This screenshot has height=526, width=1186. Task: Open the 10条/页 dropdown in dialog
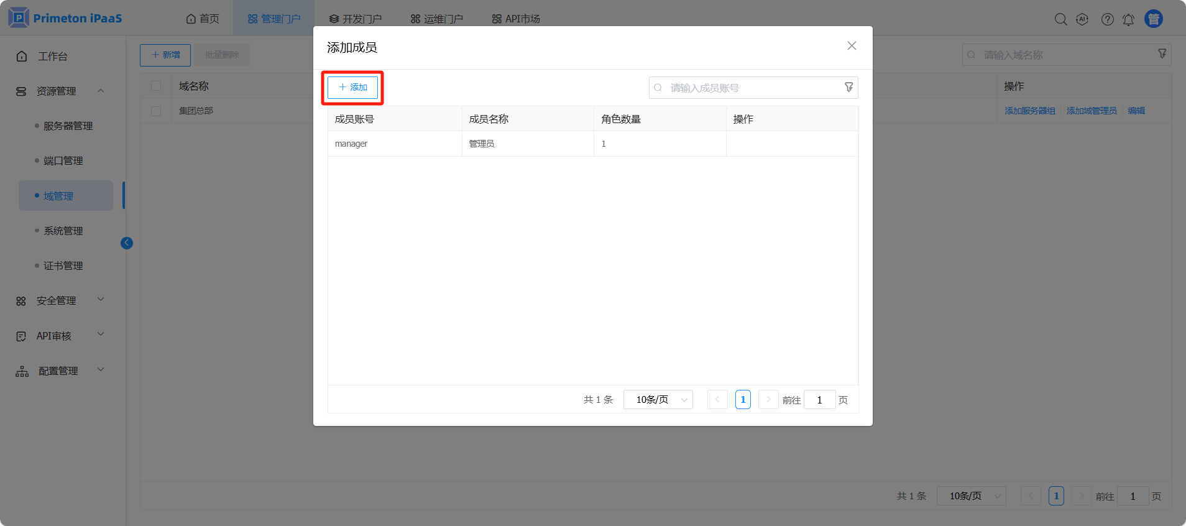click(658, 400)
